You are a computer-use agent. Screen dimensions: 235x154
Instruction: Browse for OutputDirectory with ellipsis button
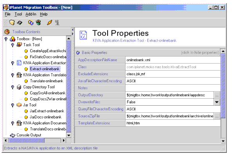pos(217,95)
